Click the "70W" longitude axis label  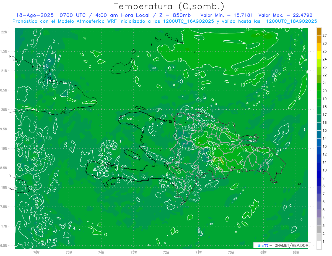231,252
